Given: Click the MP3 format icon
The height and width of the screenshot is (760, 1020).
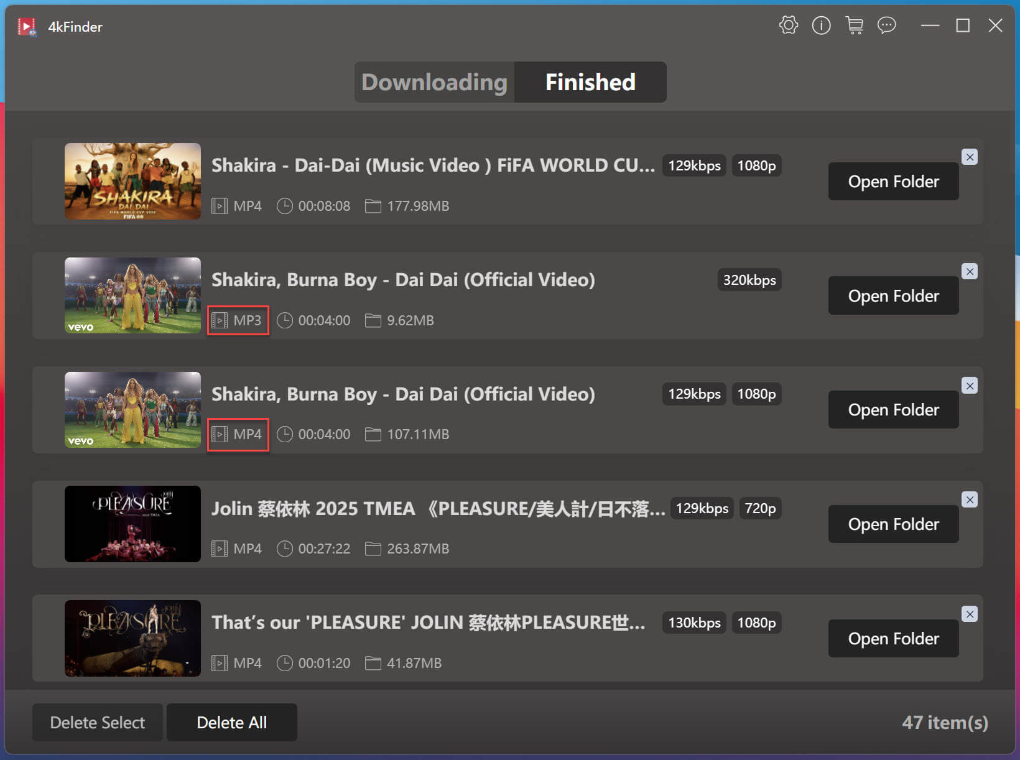Looking at the screenshot, I should coord(219,320).
